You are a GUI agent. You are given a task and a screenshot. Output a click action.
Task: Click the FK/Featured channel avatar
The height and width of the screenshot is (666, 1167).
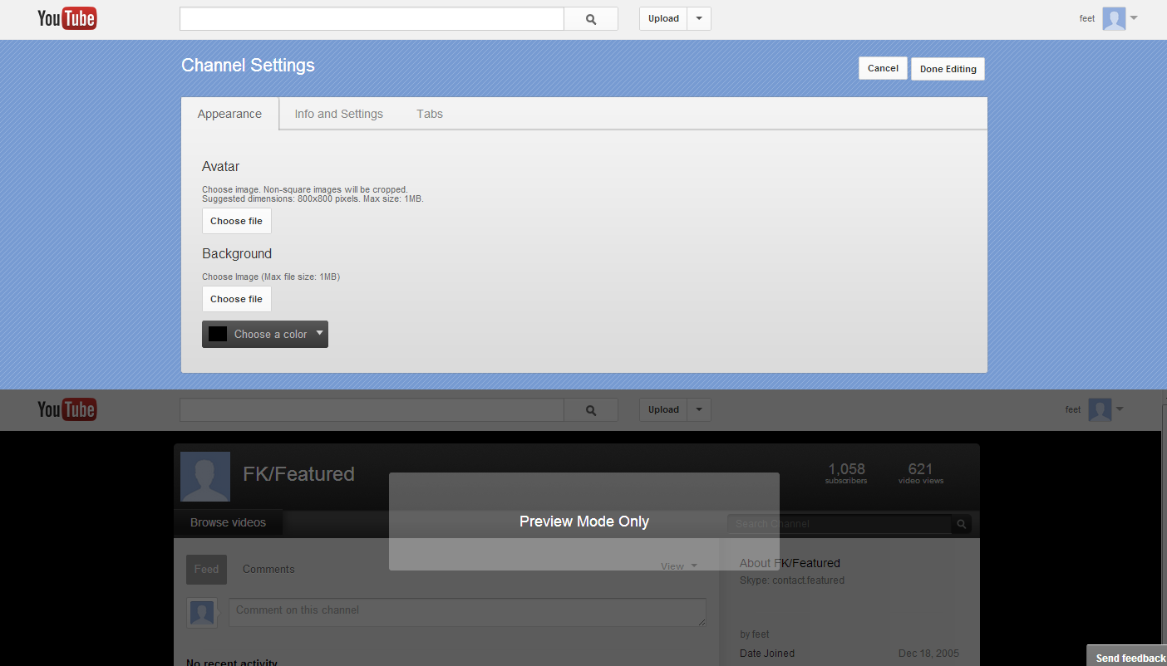[x=205, y=477]
